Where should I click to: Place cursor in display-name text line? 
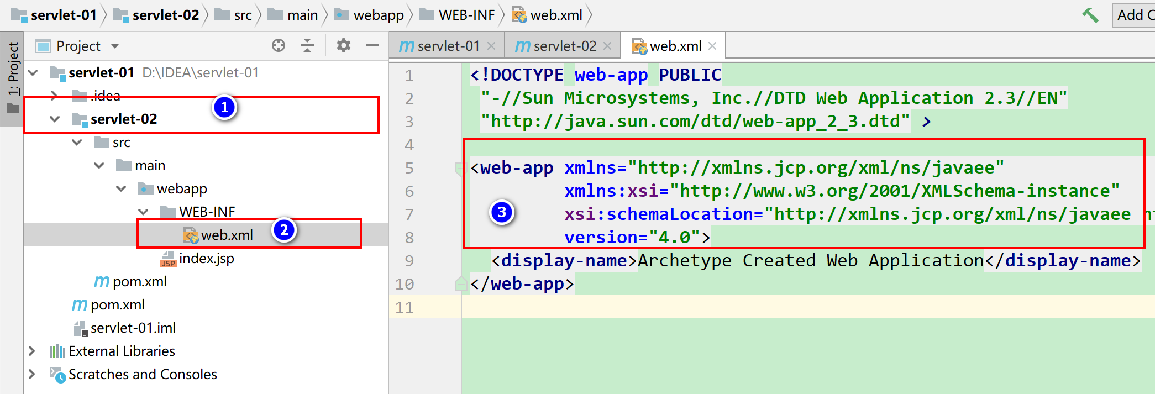coord(816,260)
